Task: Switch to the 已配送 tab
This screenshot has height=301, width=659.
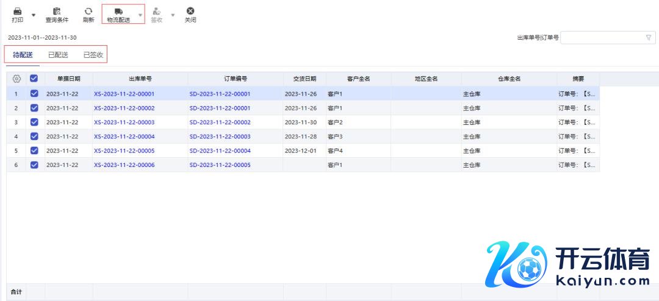Action: click(x=58, y=55)
